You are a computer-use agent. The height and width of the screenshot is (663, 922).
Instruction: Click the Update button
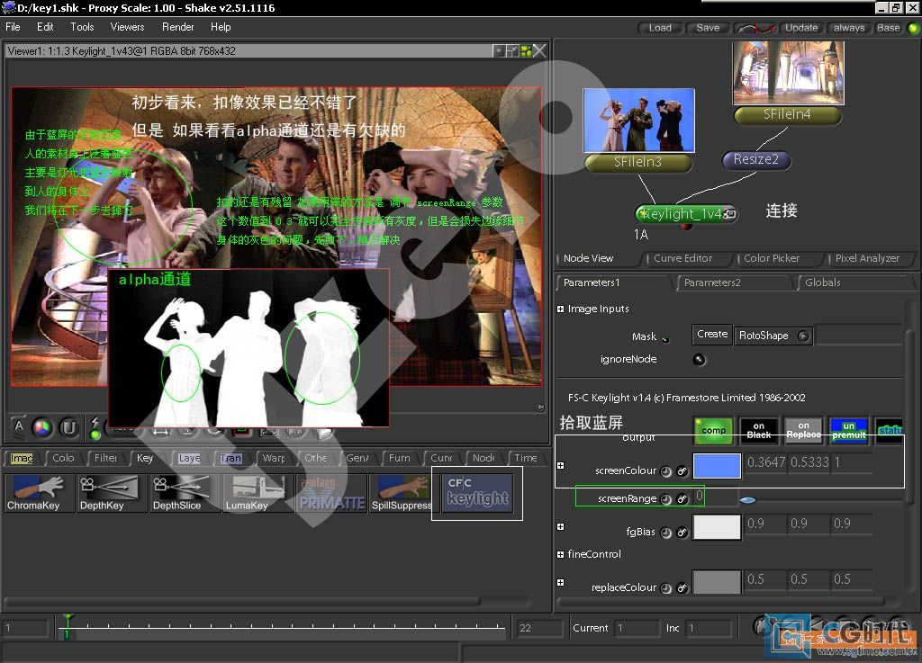click(x=801, y=28)
